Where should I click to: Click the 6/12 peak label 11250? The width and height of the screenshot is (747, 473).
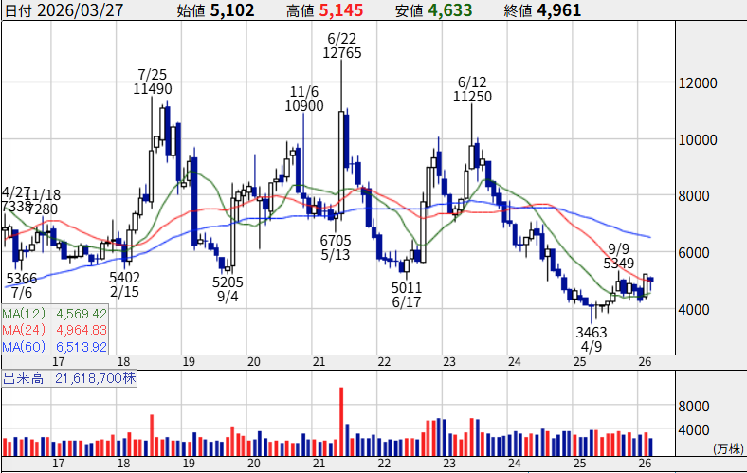pos(471,96)
